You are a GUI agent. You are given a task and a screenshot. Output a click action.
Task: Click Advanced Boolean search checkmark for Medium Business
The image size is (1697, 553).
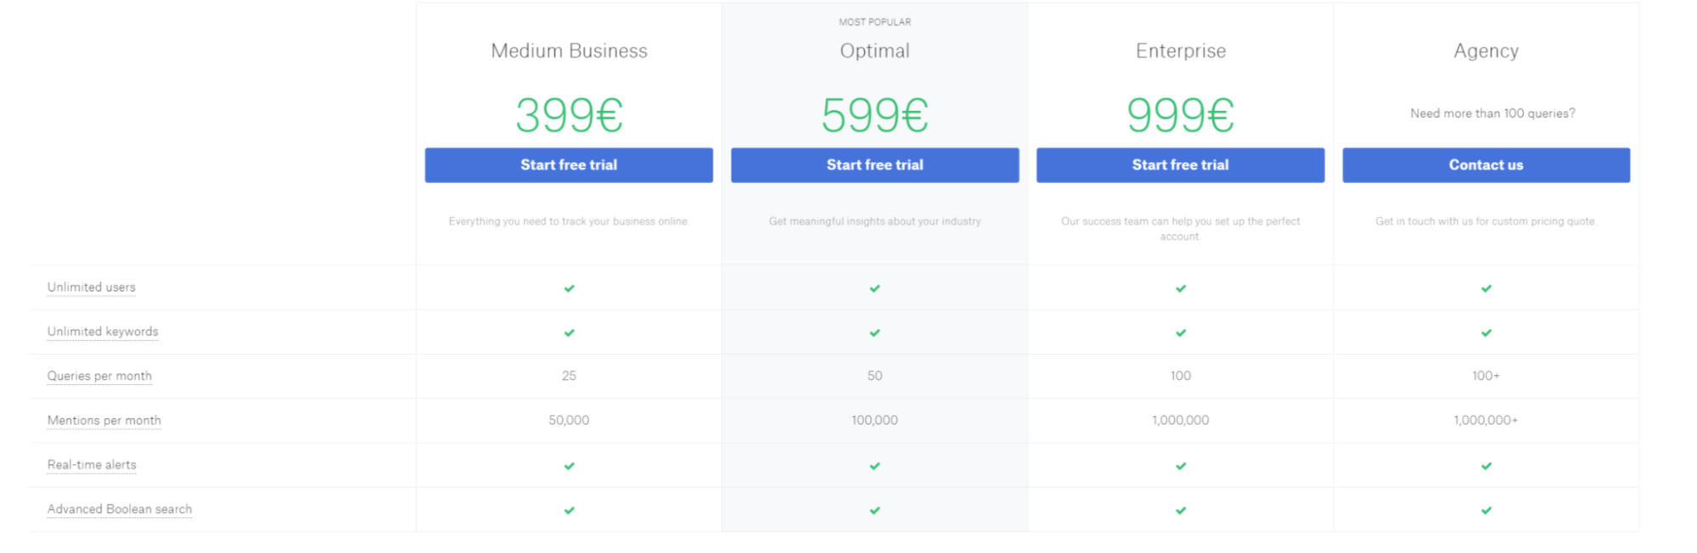click(570, 511)
